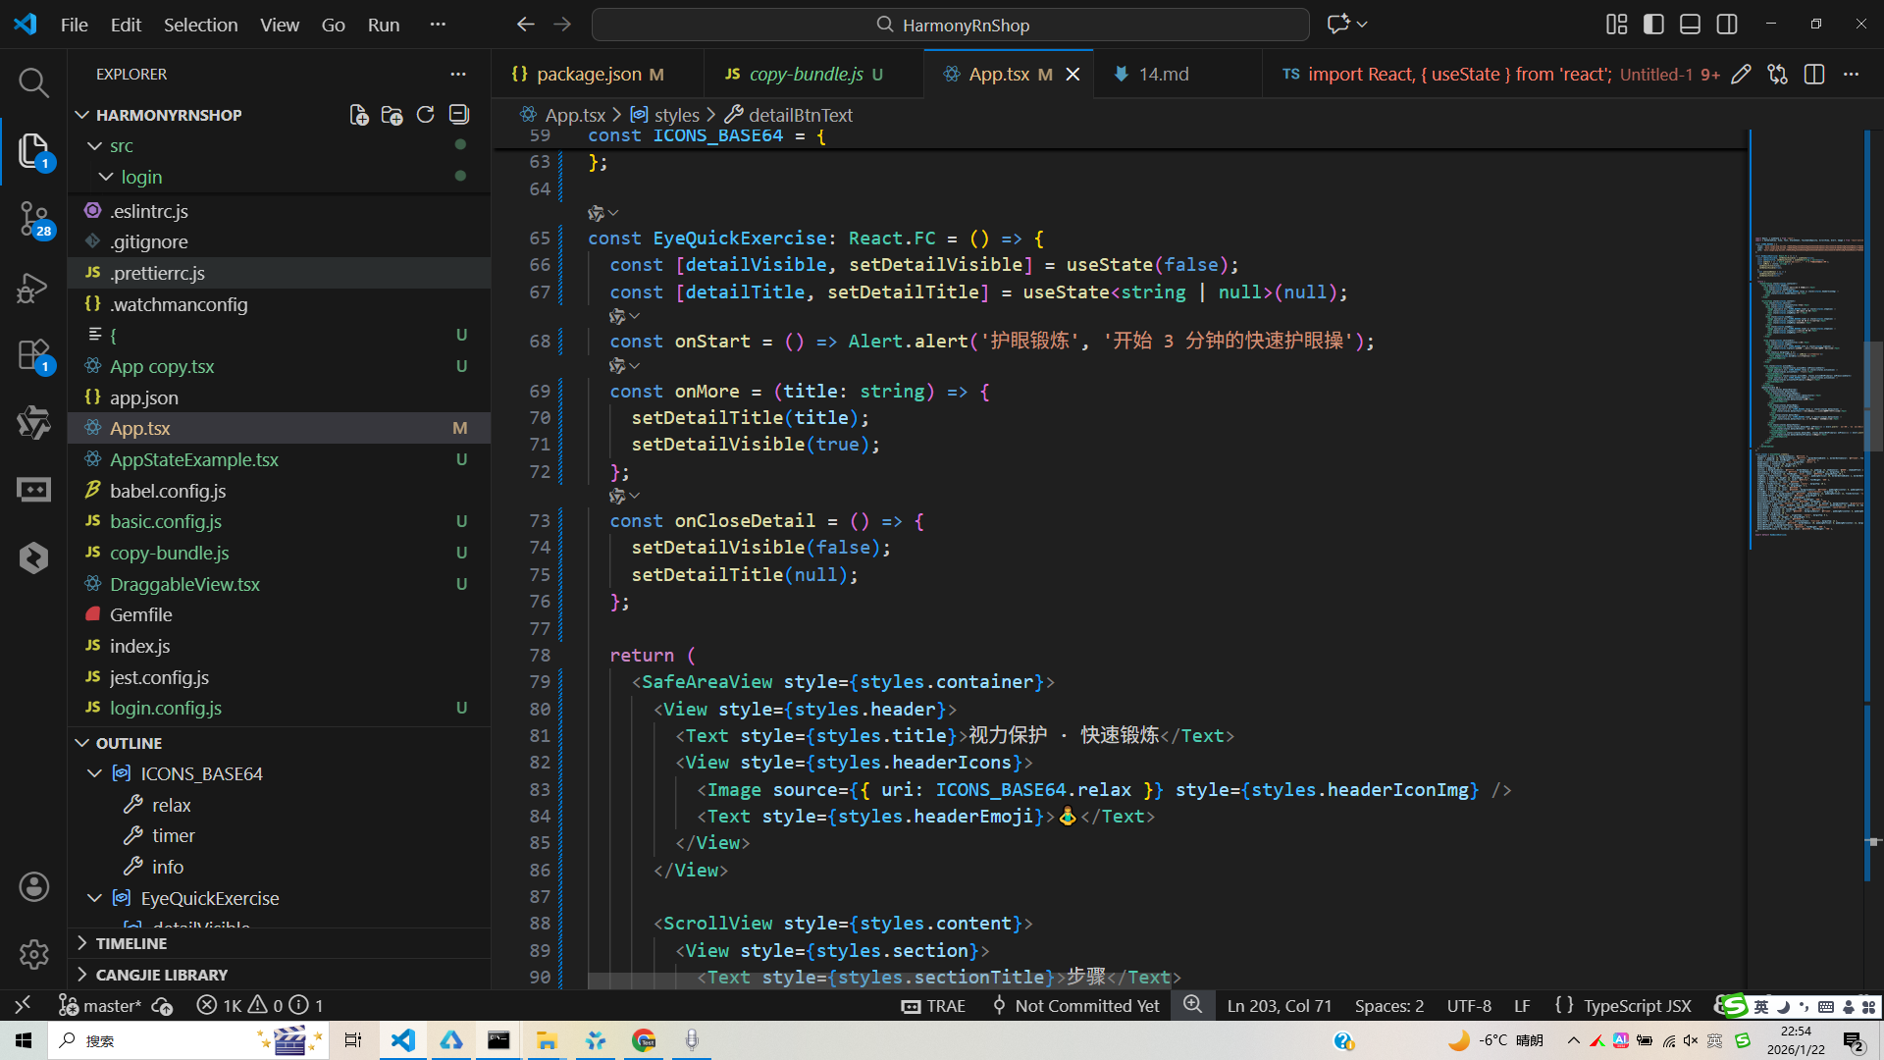The width and height of the screenshot is (1884, 1060).
Task: Toggle the primary side bar layout button
Action: pyautogui.click(x=1653, y=25)
